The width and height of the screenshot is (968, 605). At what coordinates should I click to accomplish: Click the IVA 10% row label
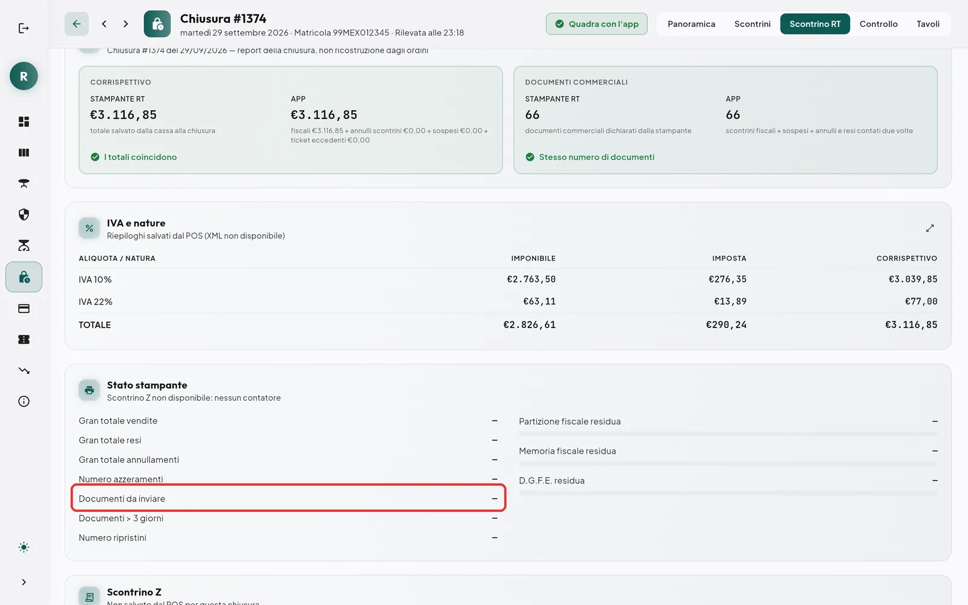(x=95, y=280)
